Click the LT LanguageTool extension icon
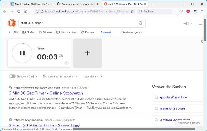207x131 pixels. pyautogui.click(x=195, y=11)
